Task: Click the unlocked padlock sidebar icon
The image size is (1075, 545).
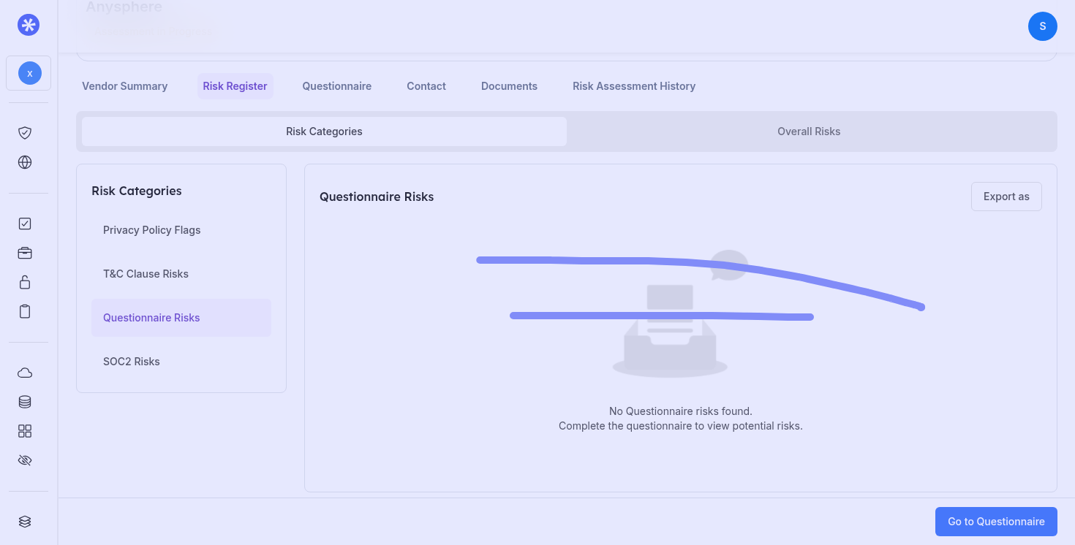Action: (25, 283)
